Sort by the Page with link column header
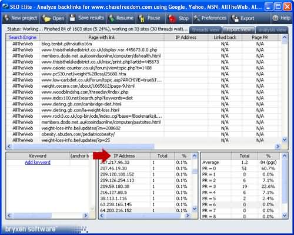The height and width of the screenshot is (235, 294). (102, 37)
